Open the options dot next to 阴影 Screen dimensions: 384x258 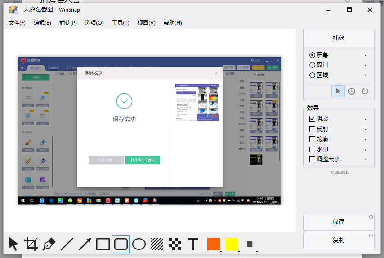click(x=366, y=120)
